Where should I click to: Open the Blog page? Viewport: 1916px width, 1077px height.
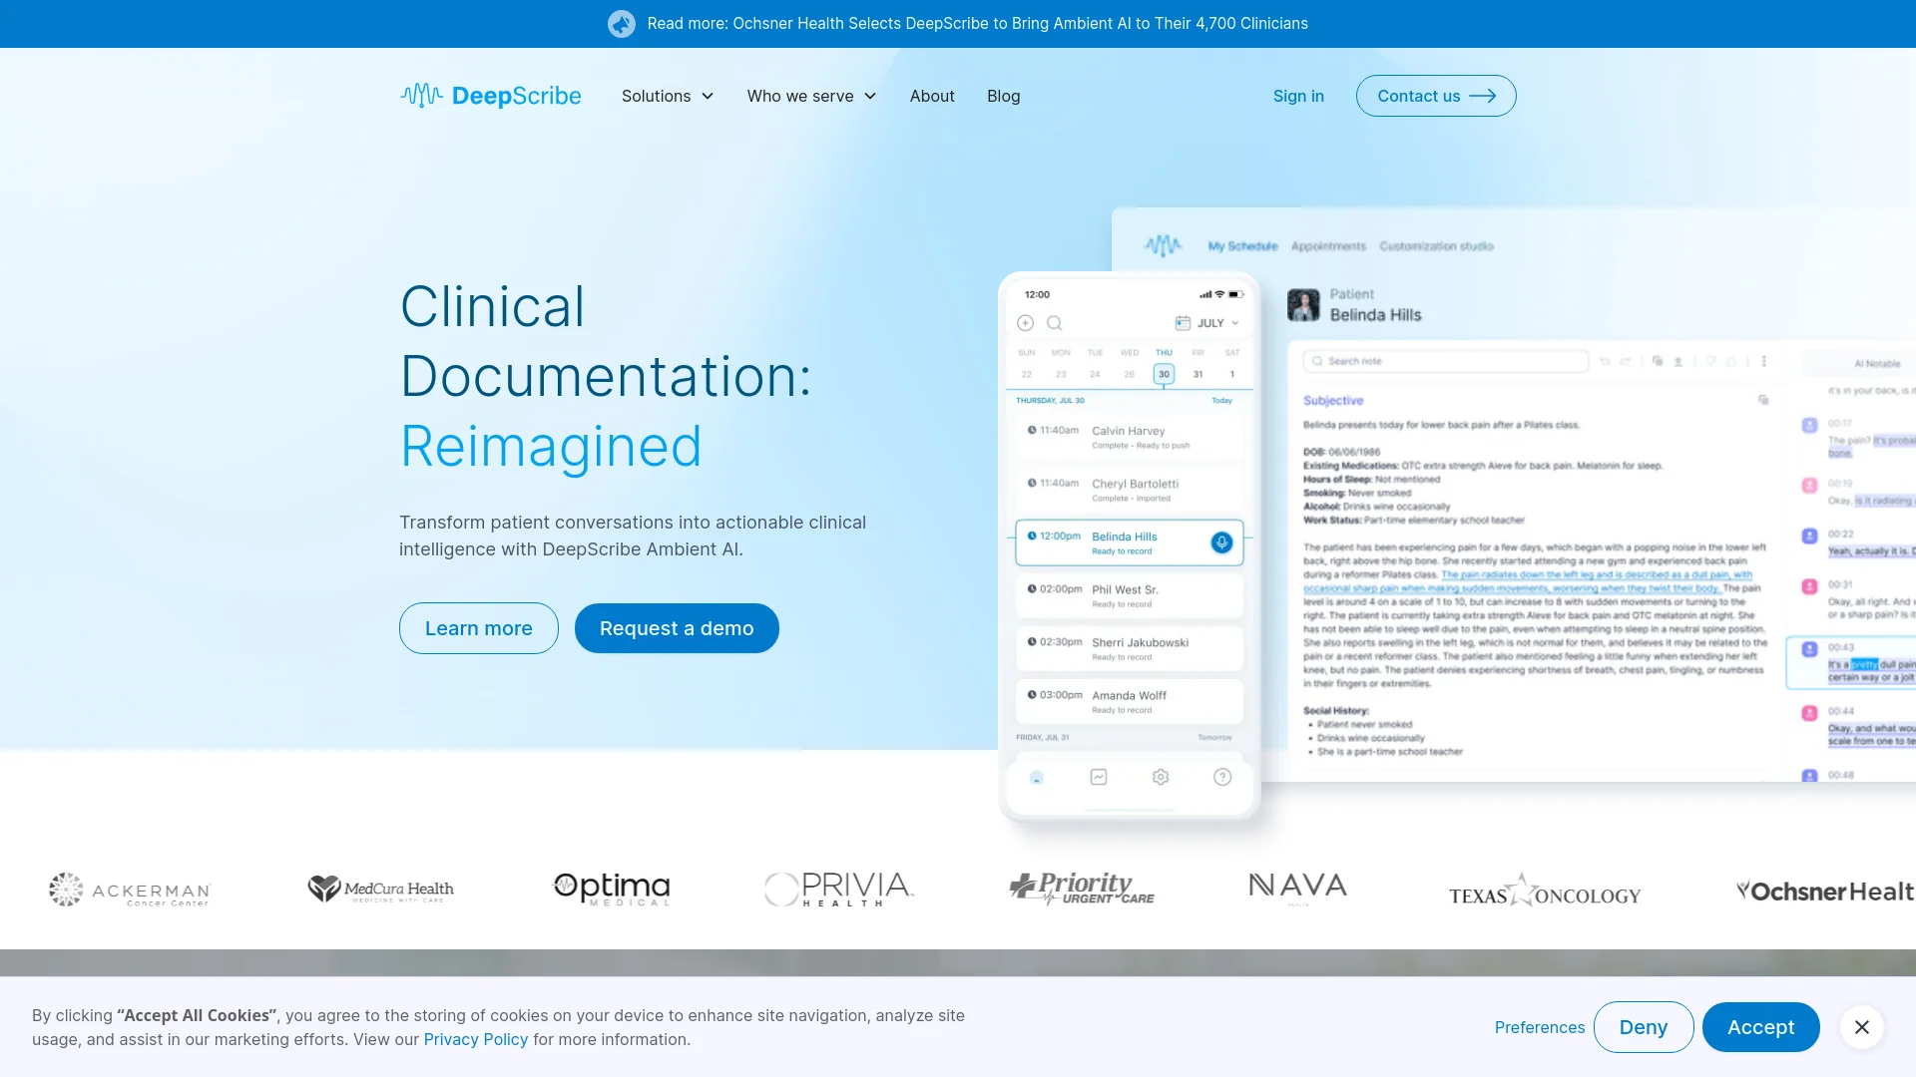[1003, 96]
